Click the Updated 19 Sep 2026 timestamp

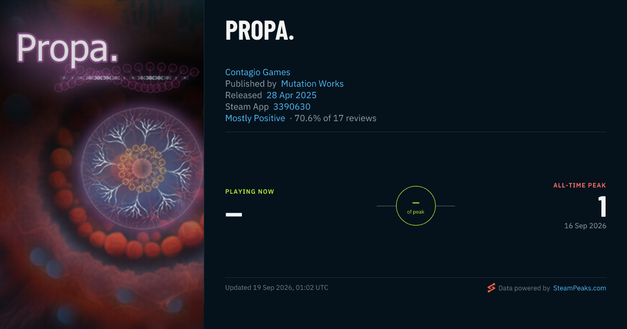277,288
